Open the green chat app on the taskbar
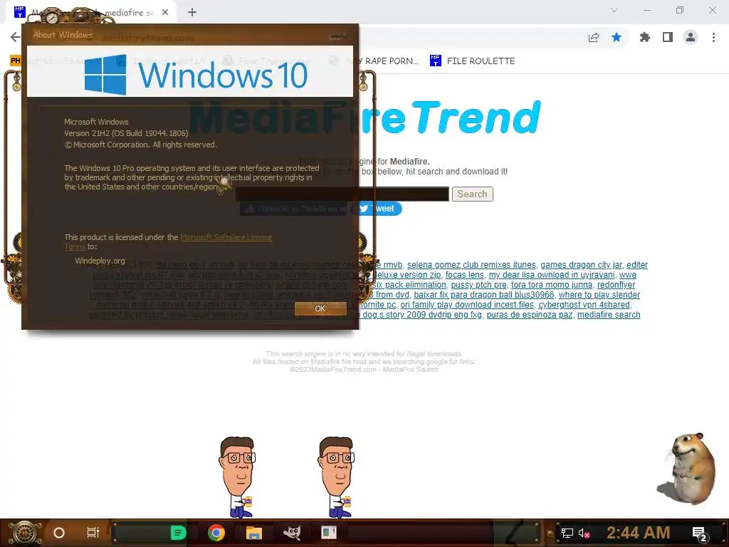This screenshot has height=547, width=729. 178,533
